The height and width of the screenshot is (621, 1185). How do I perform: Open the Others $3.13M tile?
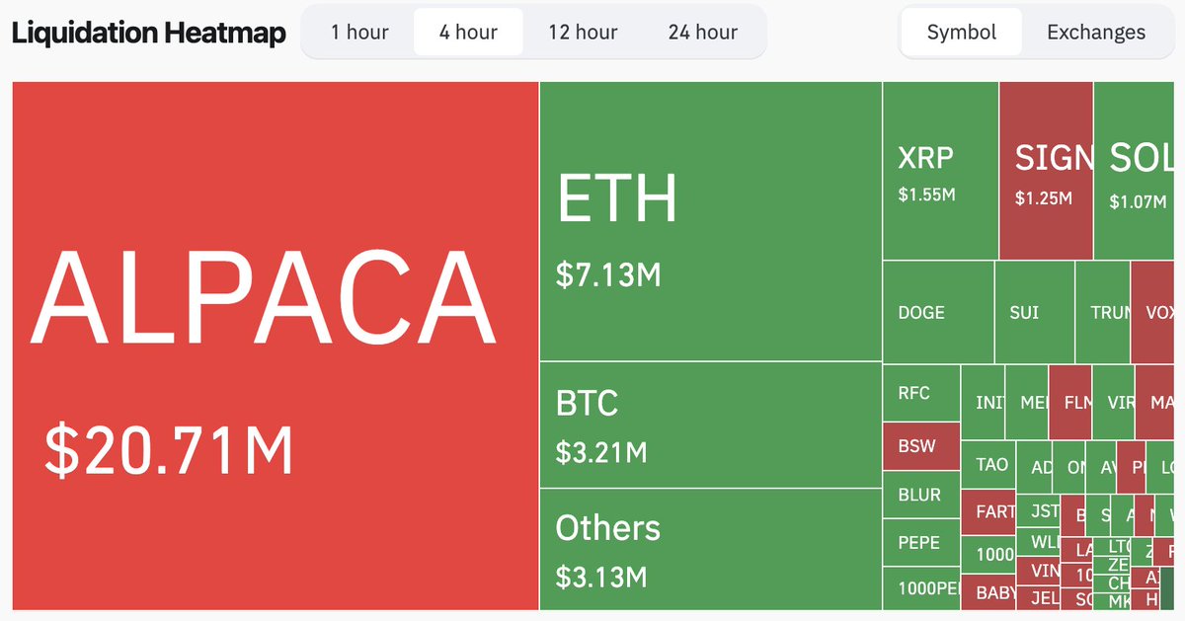tap(711, 549)
